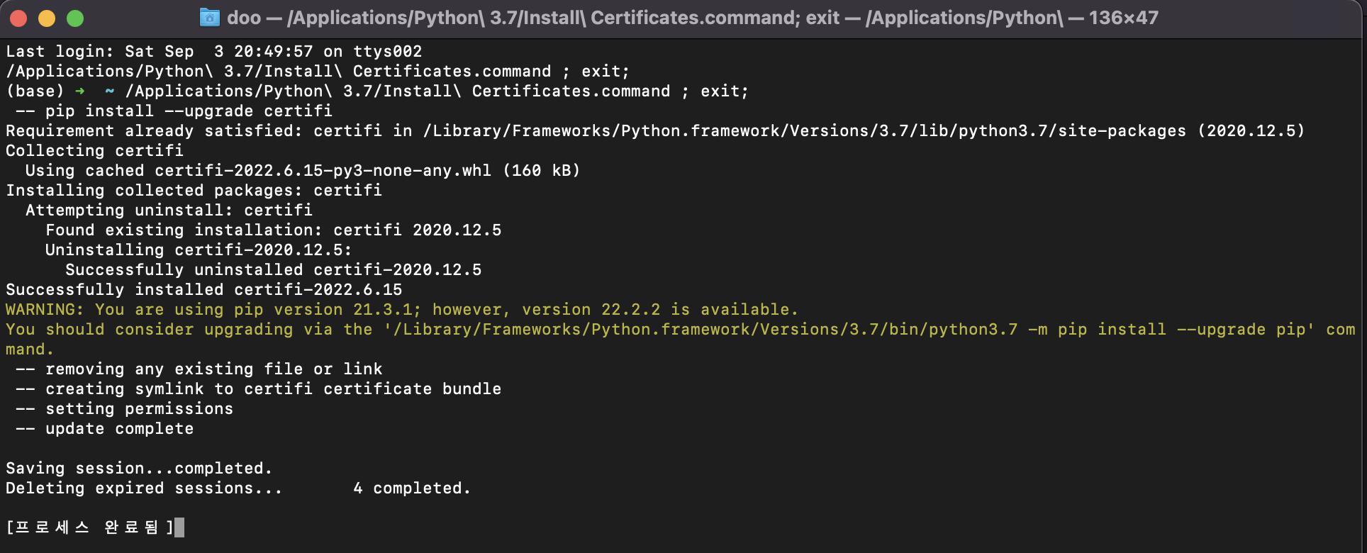
Task: Click 'Successfully uninstalled certifi-2020.12.5' line
Action: 274,270
